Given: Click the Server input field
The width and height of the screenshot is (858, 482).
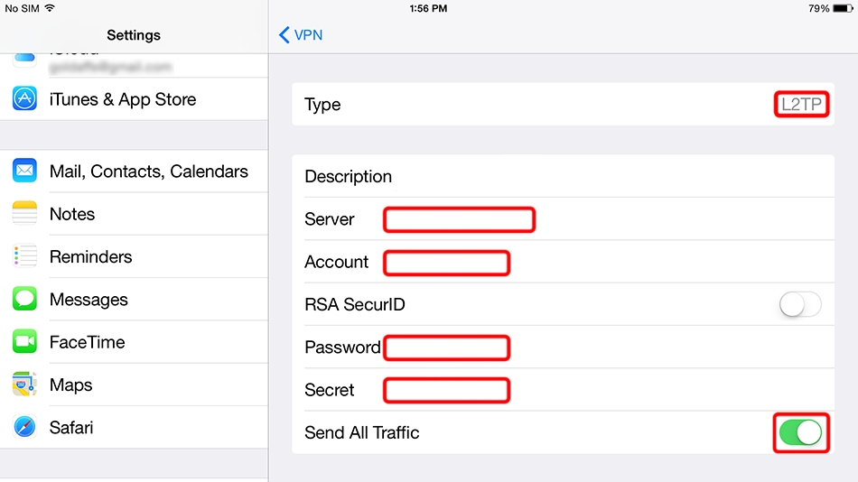Looking at the screenshot, I should [x=459, y=219].
